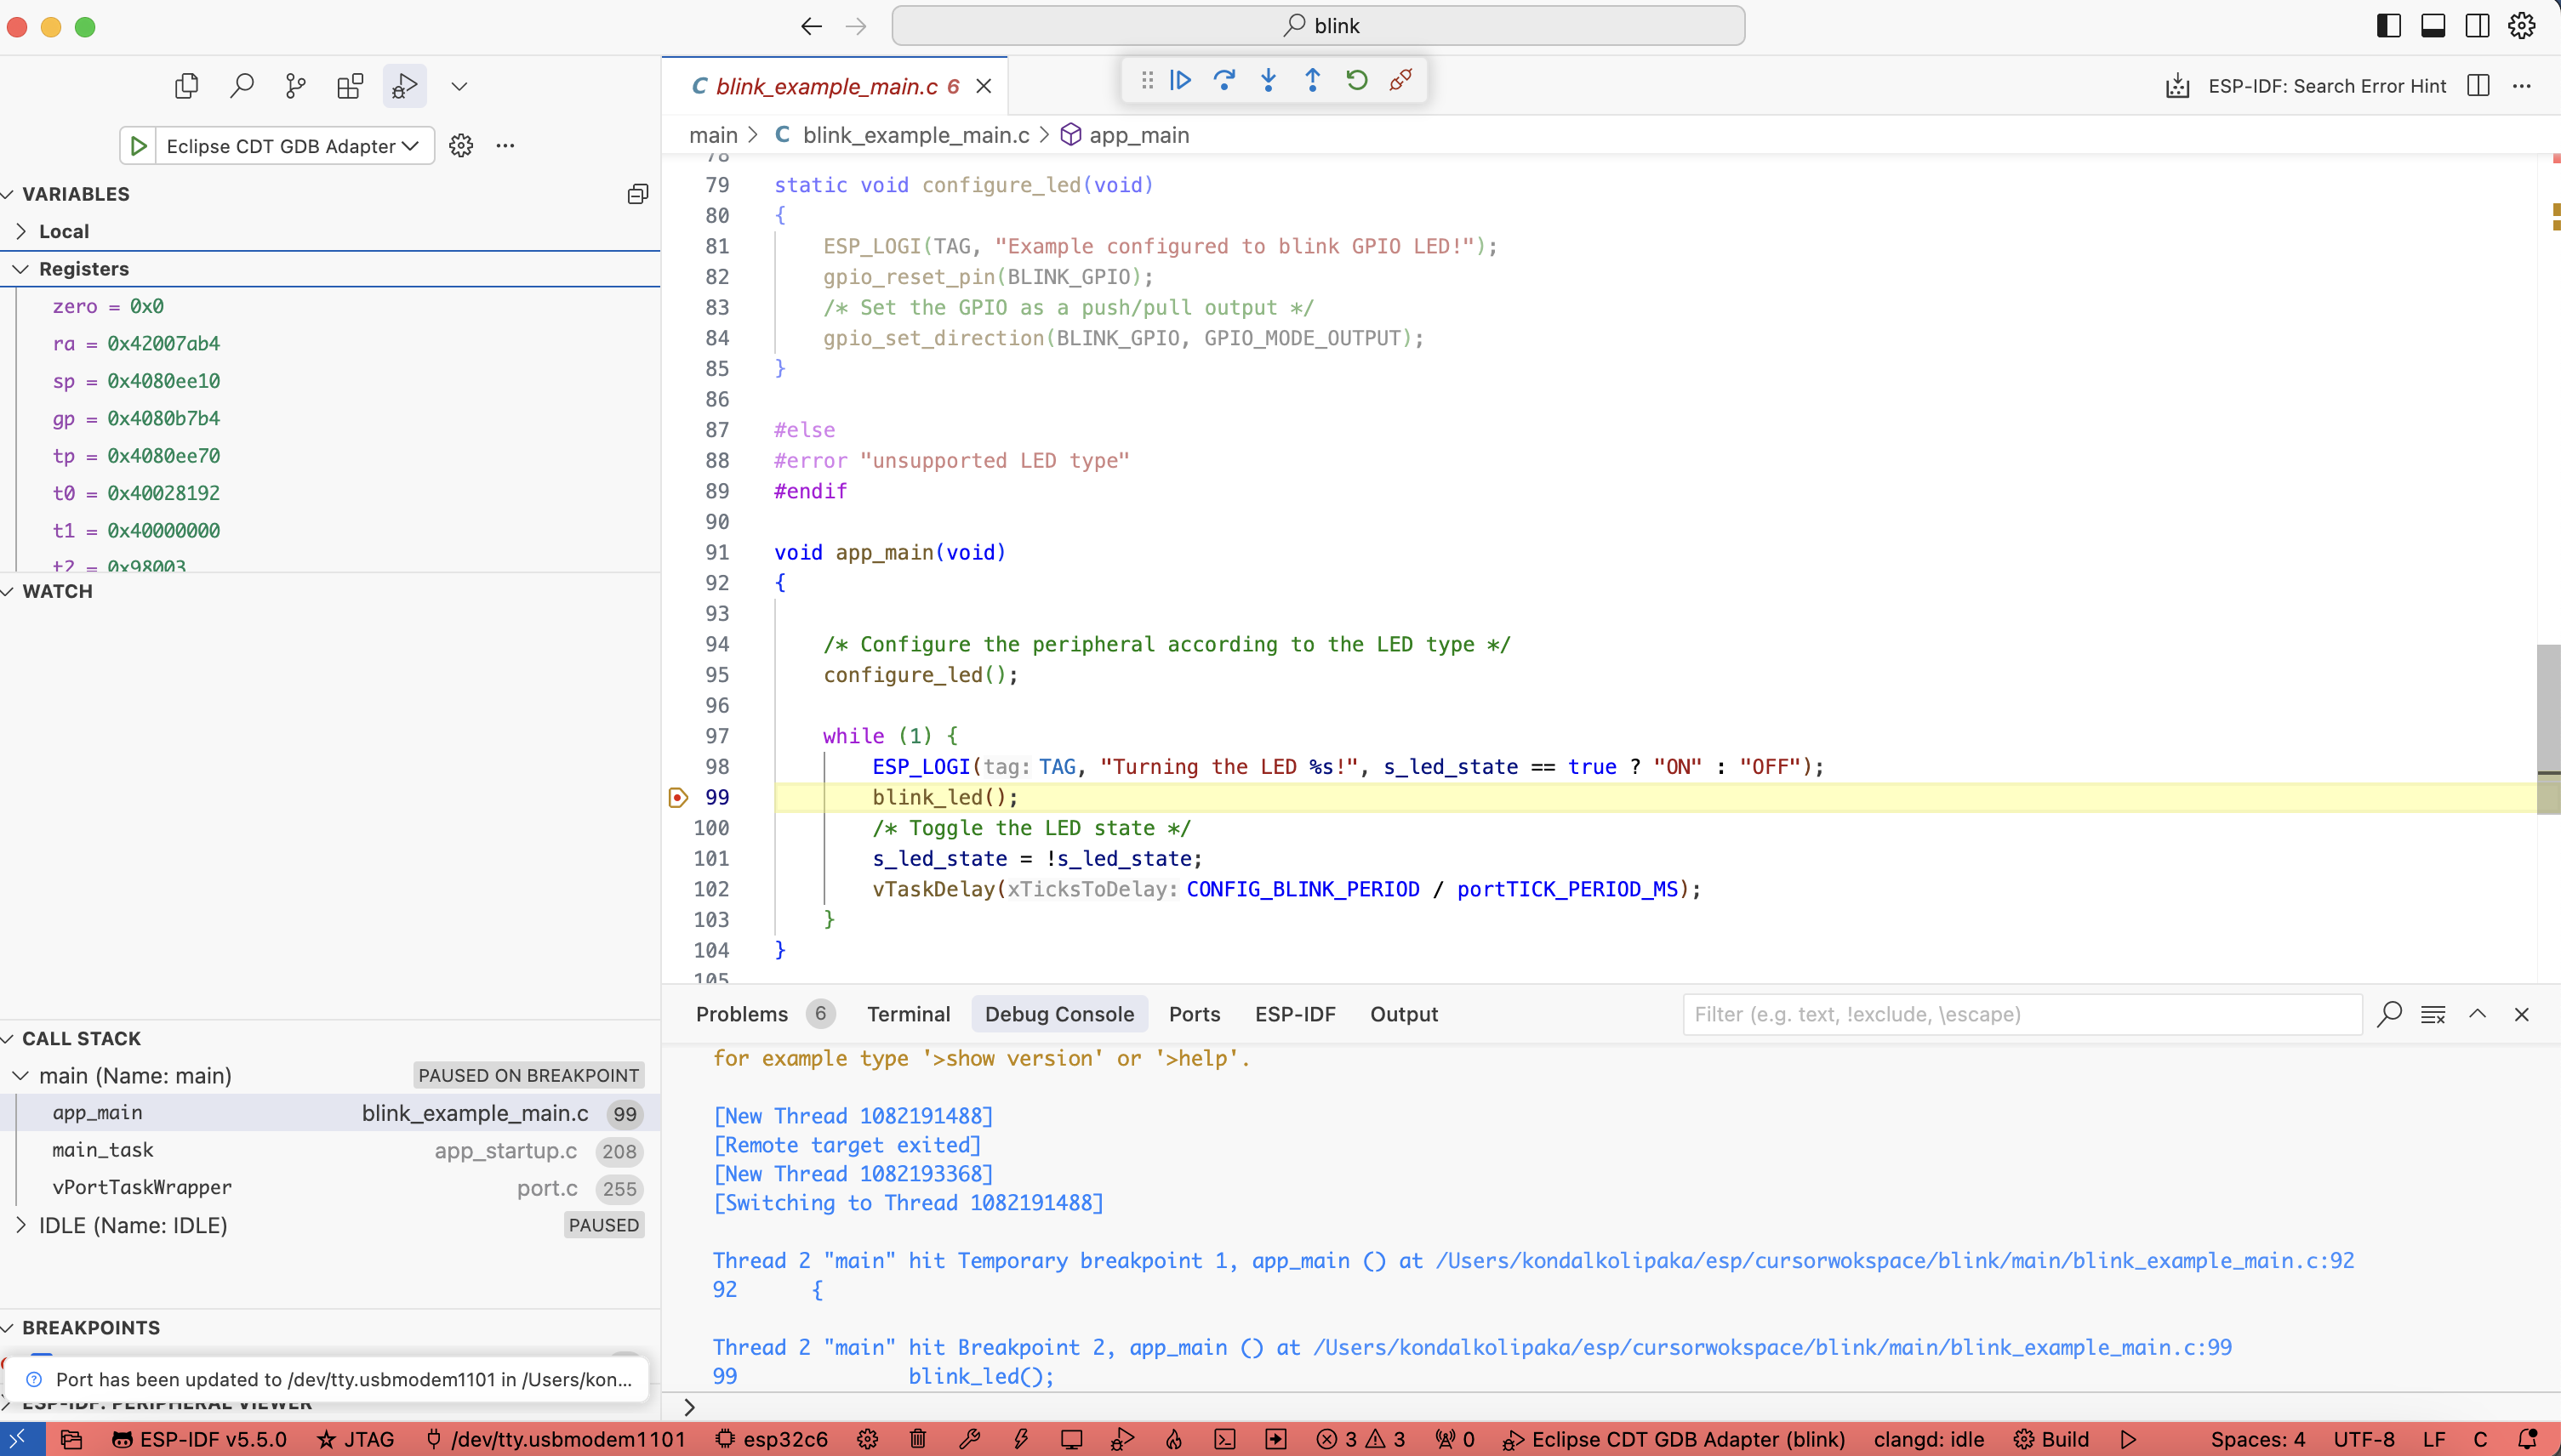The image size is (2561, 1456).
Task: Click the Build status bar item
Action: pyautogui.click(x=2051, y=1439)
